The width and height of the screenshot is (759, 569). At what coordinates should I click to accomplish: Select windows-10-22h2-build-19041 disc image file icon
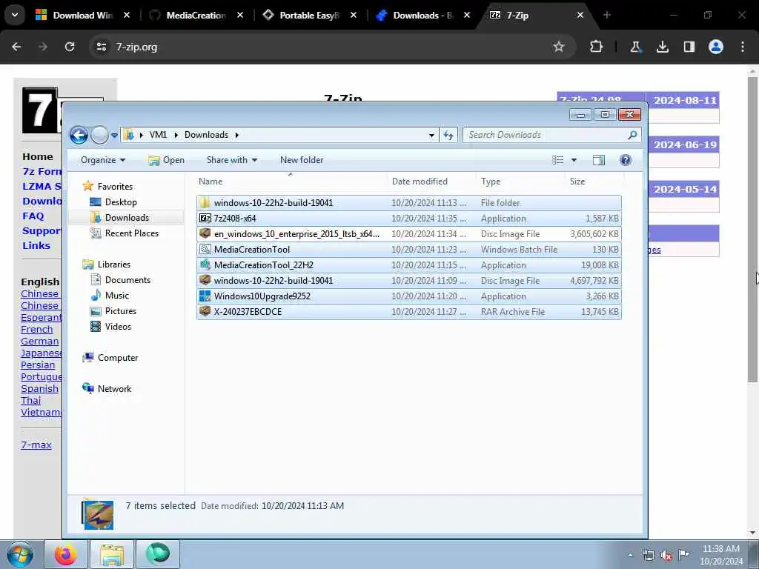[205, 280]
